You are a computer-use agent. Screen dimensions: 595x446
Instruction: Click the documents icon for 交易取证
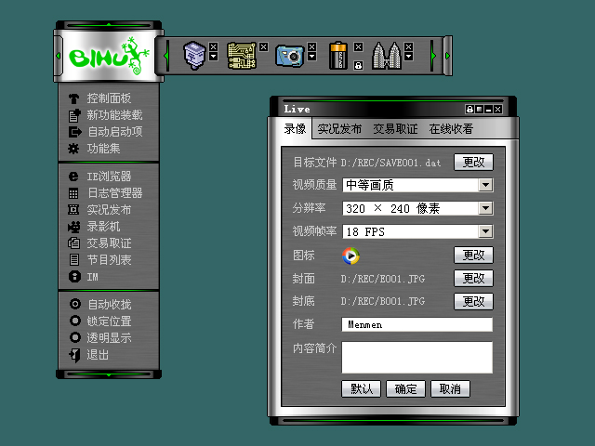(x=73, y=243)
